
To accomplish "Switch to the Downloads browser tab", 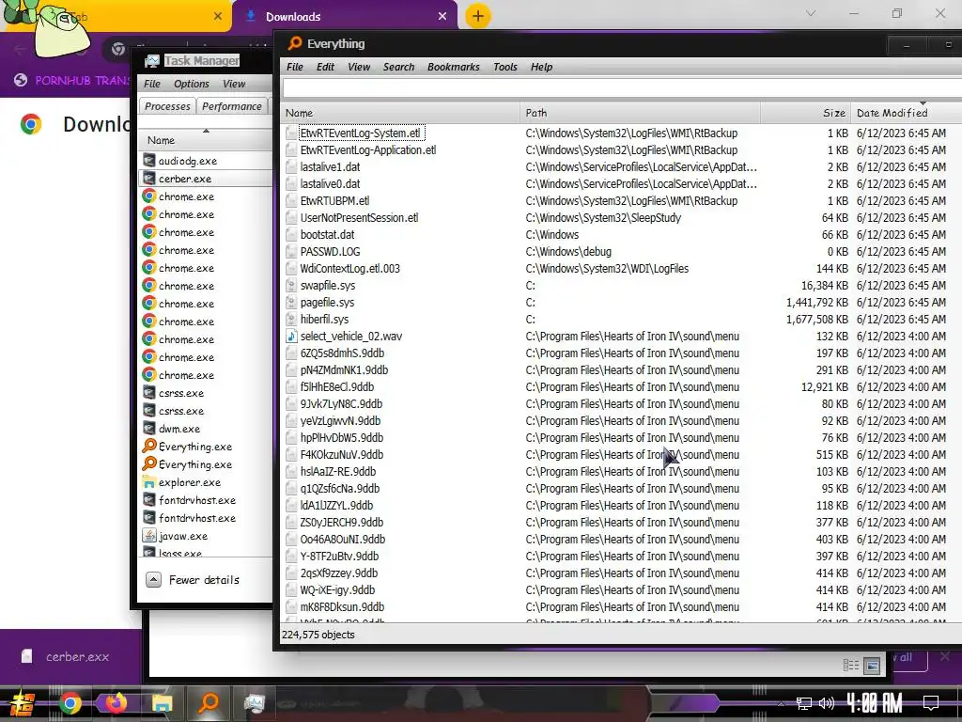I will tap(345, 17).
